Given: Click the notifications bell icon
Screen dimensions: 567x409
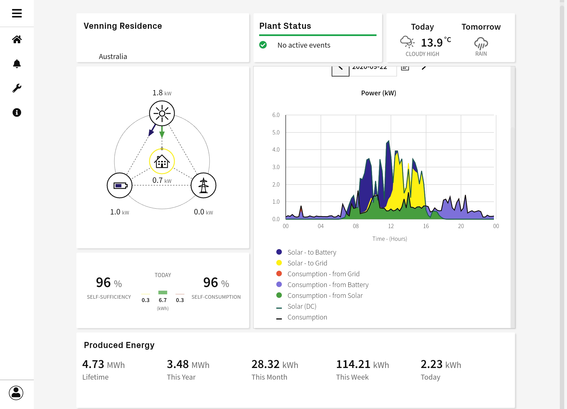Looking at the screenshot, I should click(x=17, y=63).
